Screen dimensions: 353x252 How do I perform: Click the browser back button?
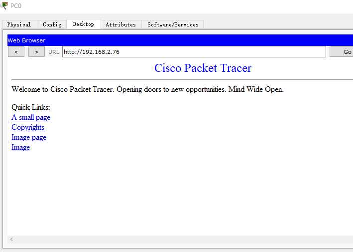tap(16, 52)
